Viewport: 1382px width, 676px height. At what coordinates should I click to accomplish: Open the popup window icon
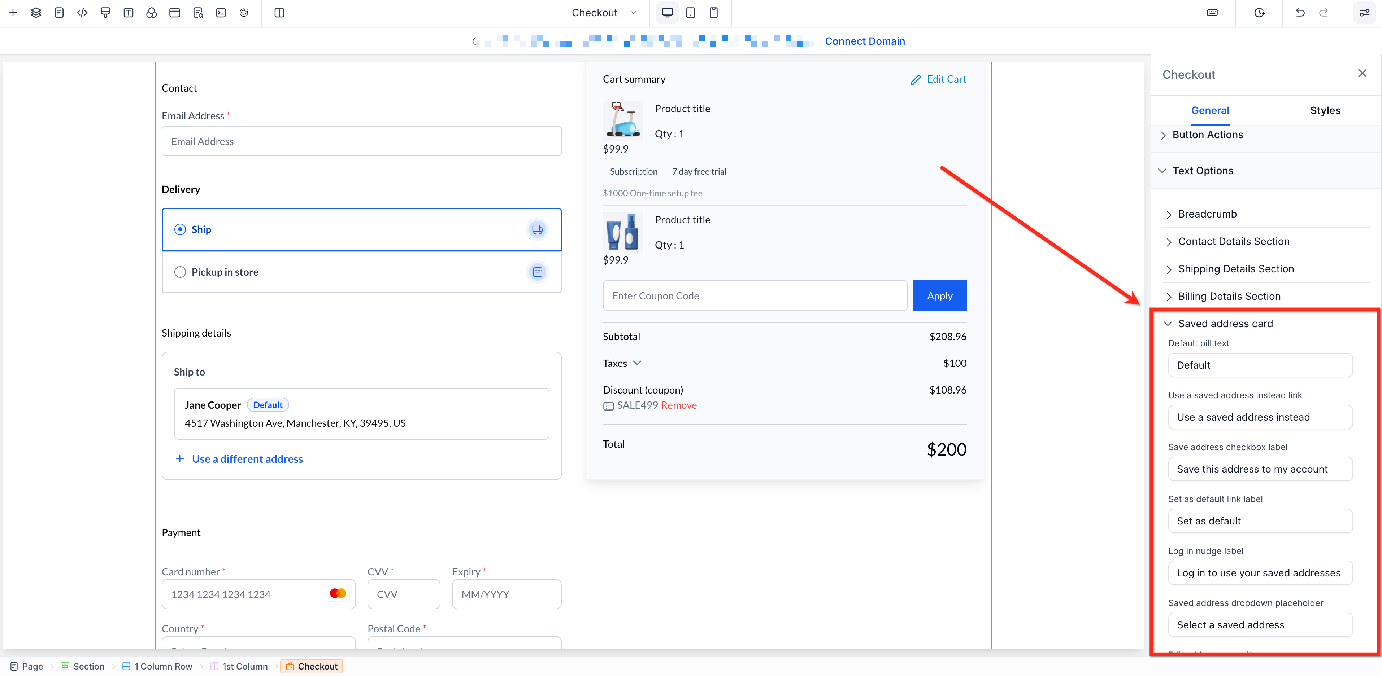(x=174, y=12)
